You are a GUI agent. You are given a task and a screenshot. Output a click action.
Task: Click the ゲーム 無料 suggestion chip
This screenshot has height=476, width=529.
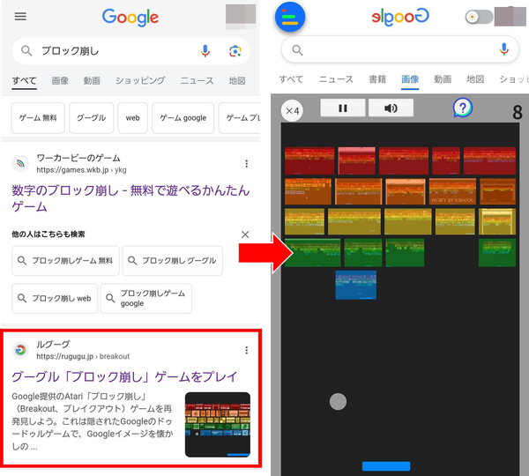click(x=38, y=118)
